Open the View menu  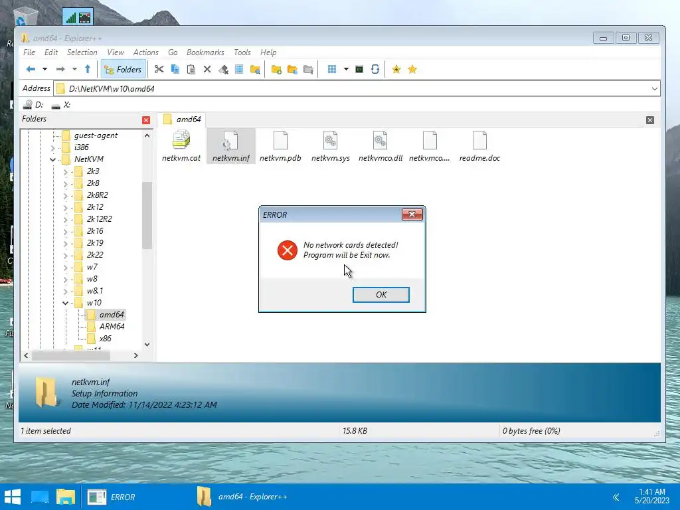pos(116,52)
